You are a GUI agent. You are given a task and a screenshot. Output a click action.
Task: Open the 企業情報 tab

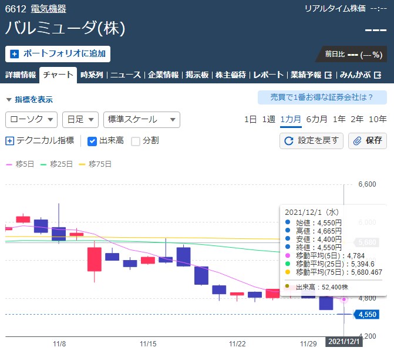[163, 75]
